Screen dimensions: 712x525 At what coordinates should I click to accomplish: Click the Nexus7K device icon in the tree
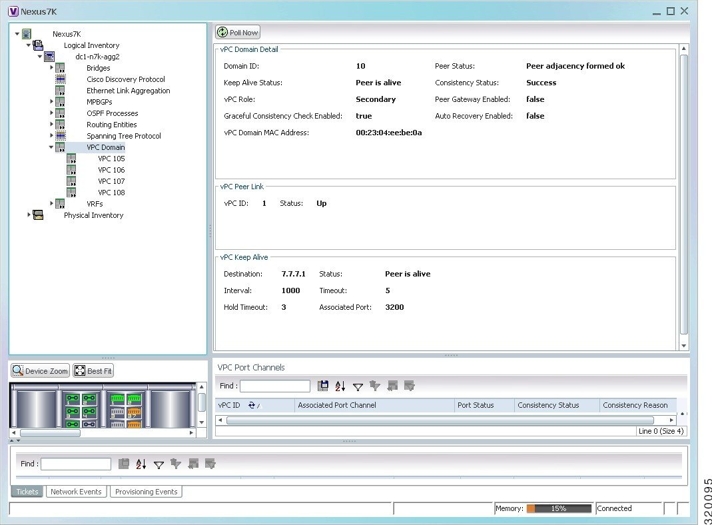click(x=27, y=33)
